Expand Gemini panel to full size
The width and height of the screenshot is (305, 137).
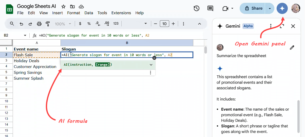[282, 26]
